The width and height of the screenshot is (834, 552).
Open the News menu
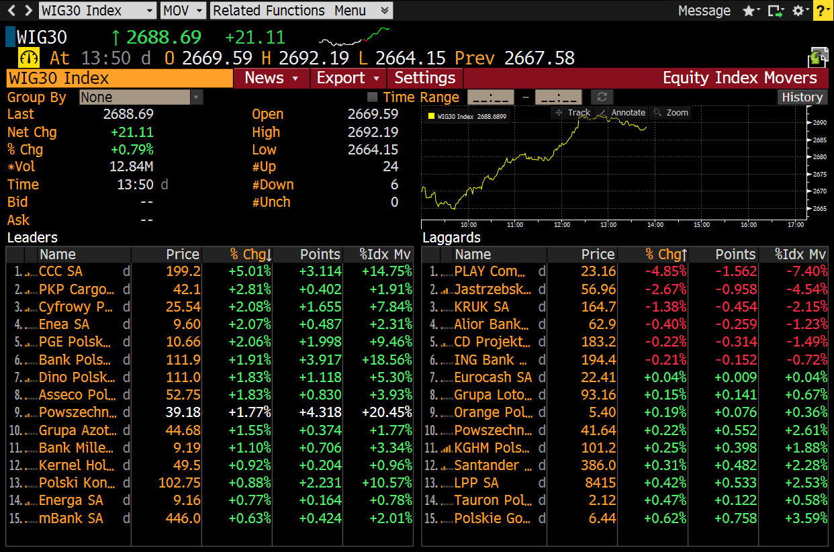click(271, 78)
